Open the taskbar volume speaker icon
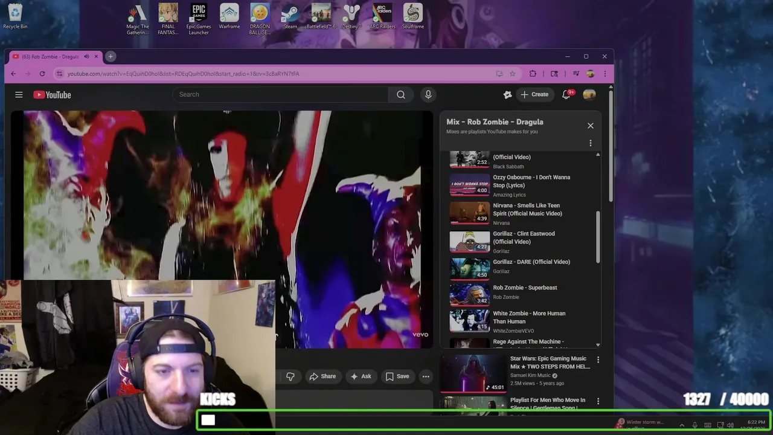Viewport: 773px width, 435px height. coord(731,425)
